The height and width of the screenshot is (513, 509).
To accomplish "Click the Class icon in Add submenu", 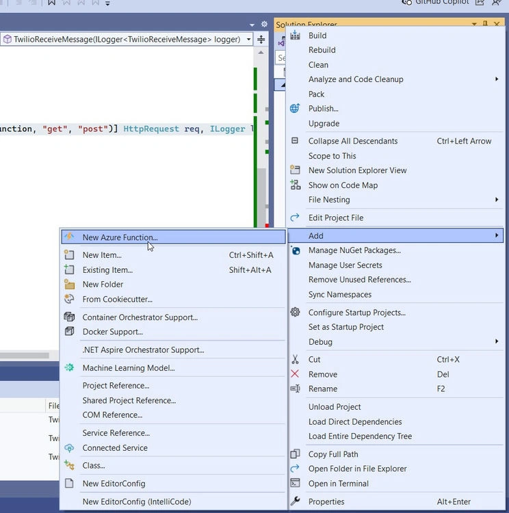I will tap(69, 465).
